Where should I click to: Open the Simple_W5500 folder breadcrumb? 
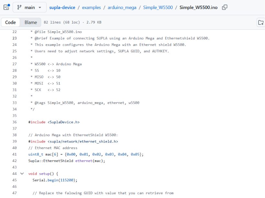pos(158,7)
